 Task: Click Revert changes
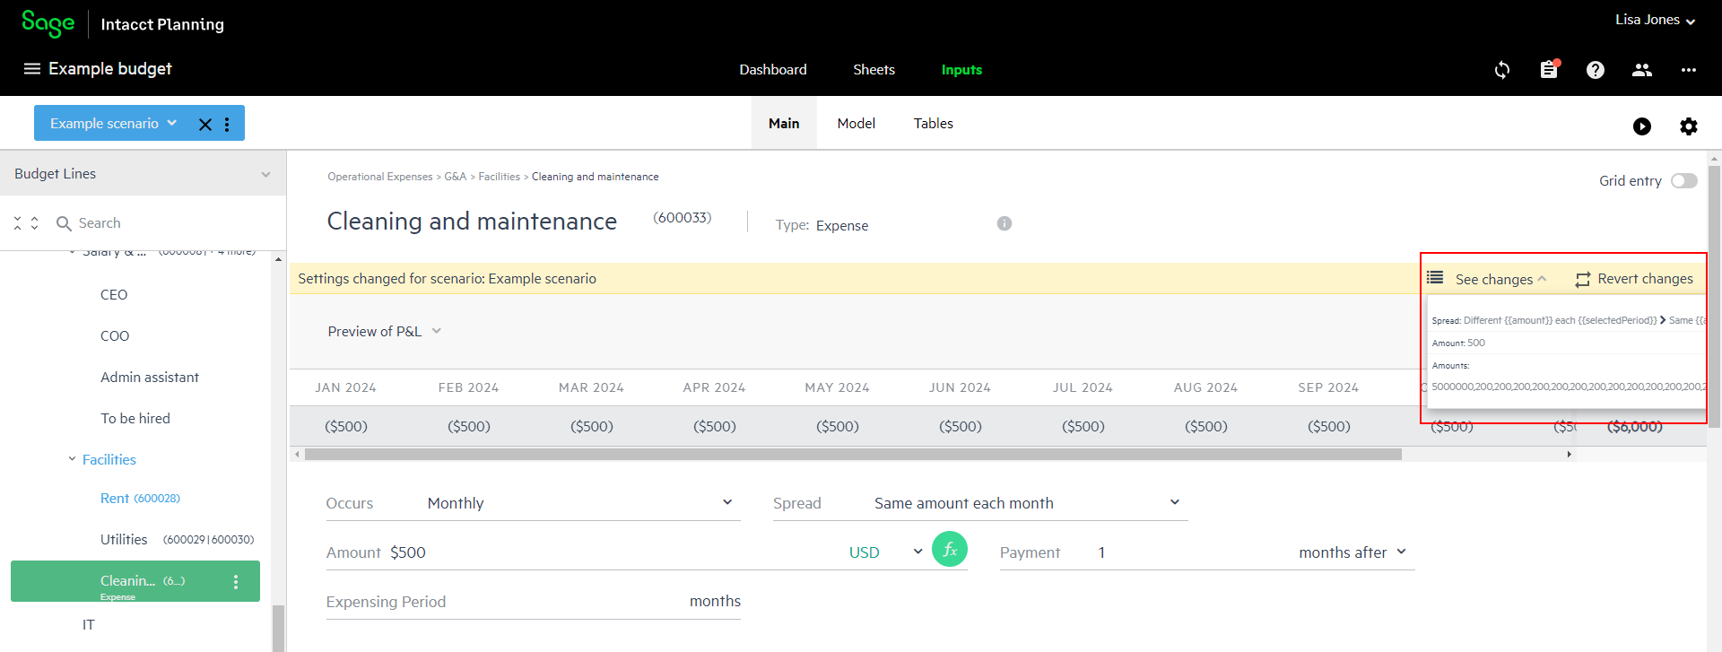pos(1645,279)
